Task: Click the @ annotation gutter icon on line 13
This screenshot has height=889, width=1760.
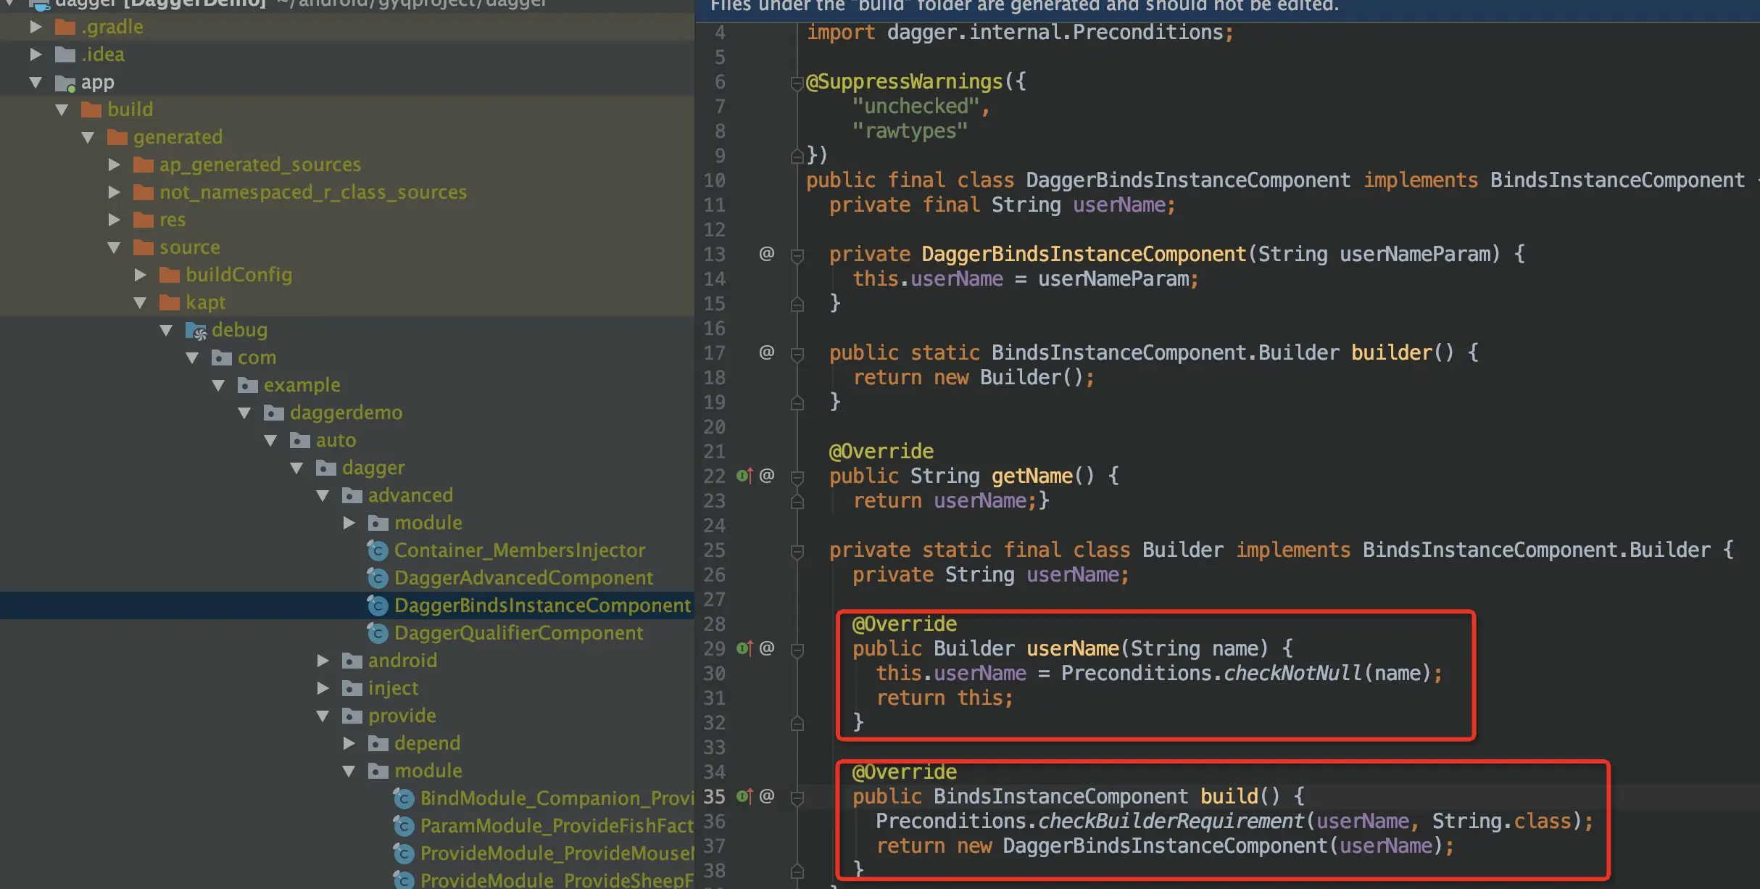Action: pos(766,254)
